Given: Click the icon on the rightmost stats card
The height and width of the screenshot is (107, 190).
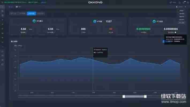Looking at the screenshot, I should pos(154,21).
